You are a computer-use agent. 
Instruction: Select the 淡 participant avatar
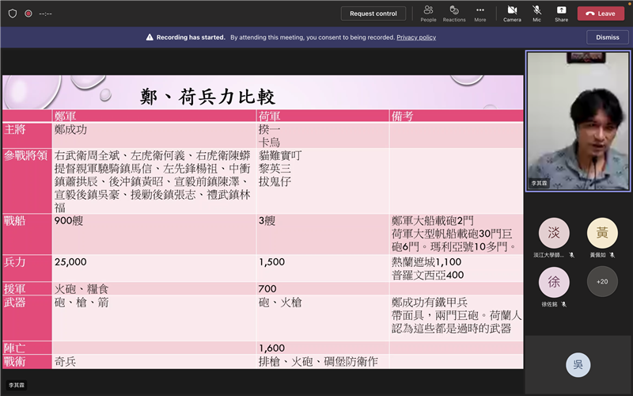tap(554, 233)
